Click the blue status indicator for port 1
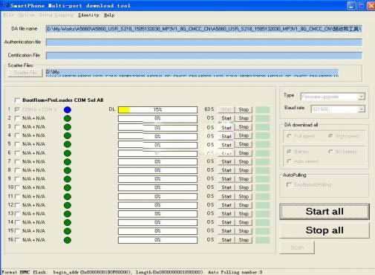The width and height of the screenshot is (375, 275). coord(68,109)
